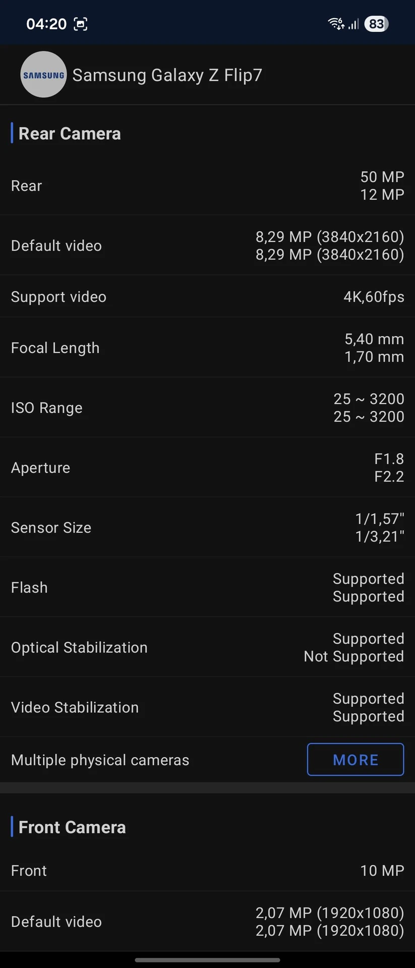This screenshot has height=968, width=415.
Task: Tap the bottom navigation gesture handle
Action: coord(207,960)
